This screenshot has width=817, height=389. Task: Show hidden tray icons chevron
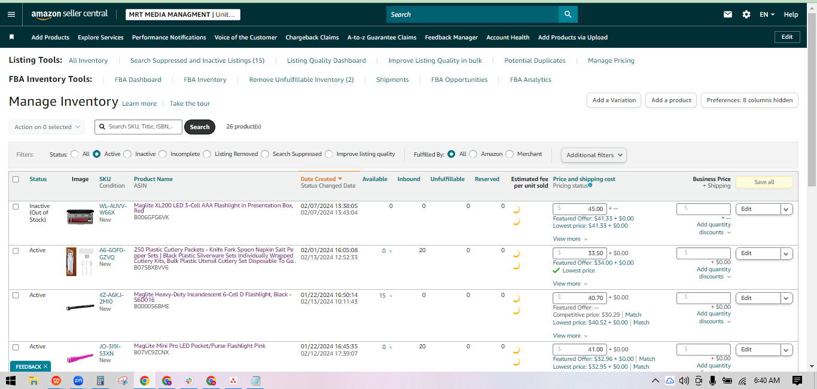(x=656, y=381)
